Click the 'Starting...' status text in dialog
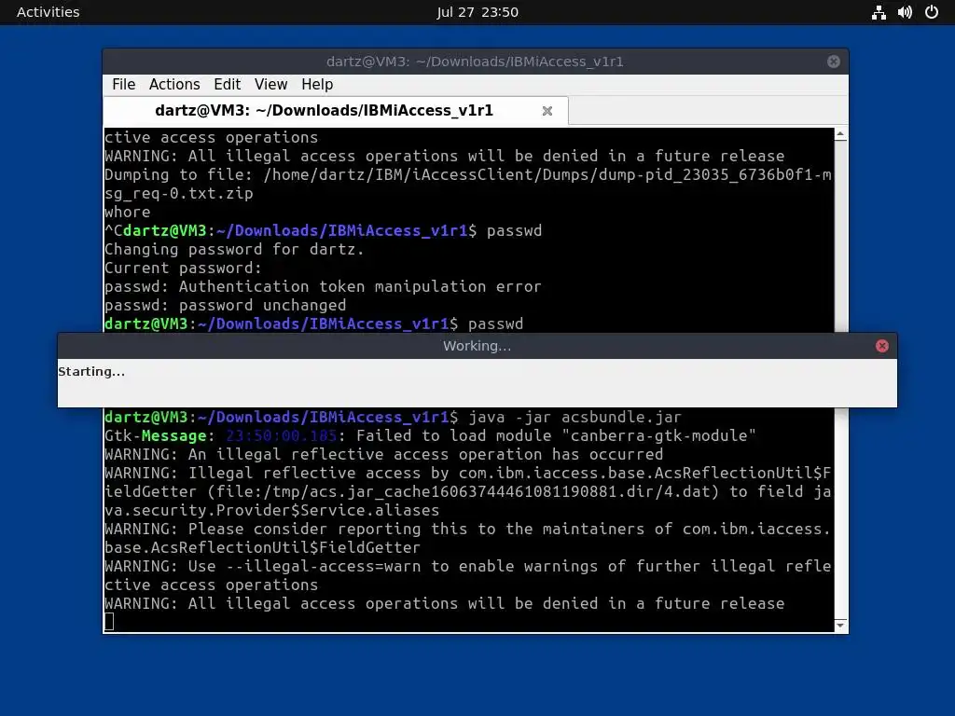Image resolution: width=955 pixels, height=716 pixels. pos(91,371)
